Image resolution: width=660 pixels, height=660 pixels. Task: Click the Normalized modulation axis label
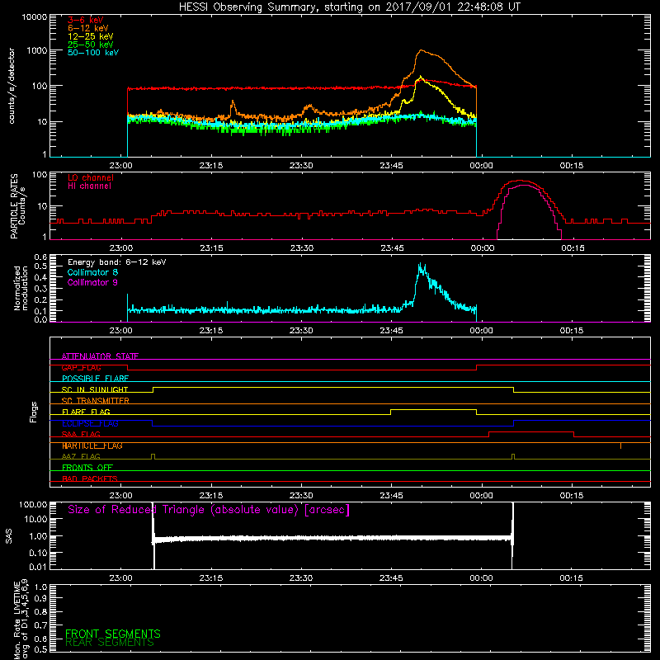(x=21, y=288)
